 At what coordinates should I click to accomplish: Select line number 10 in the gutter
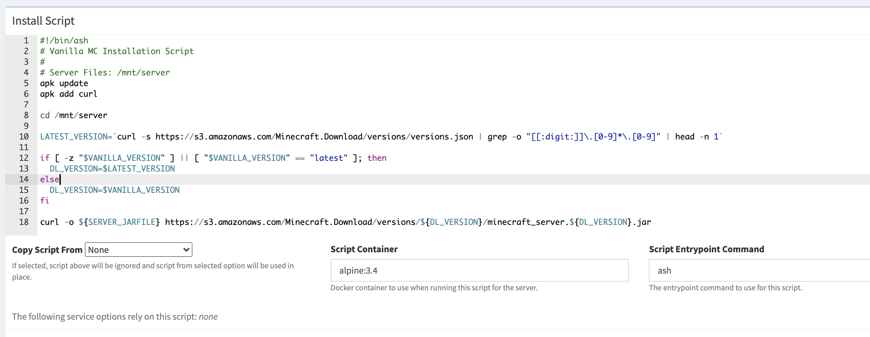pos(24,136)
